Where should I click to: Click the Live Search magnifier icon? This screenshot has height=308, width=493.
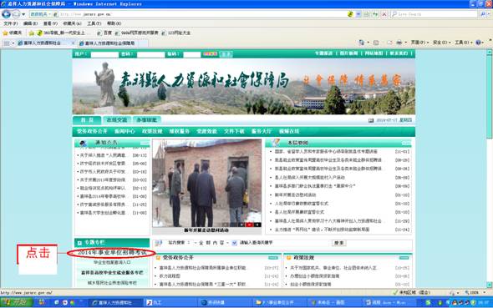483,14
